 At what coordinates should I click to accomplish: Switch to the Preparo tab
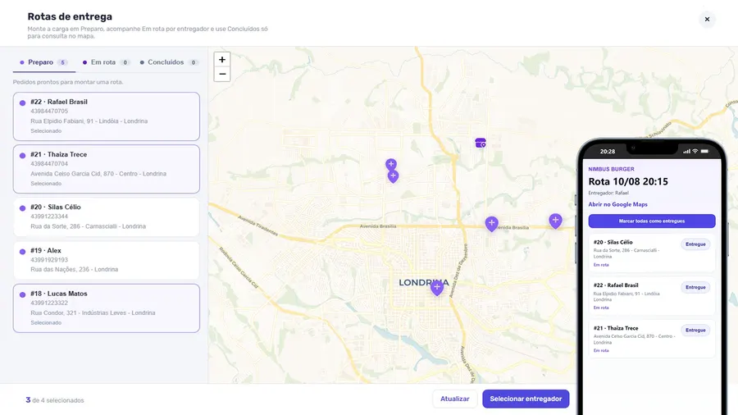44,62
